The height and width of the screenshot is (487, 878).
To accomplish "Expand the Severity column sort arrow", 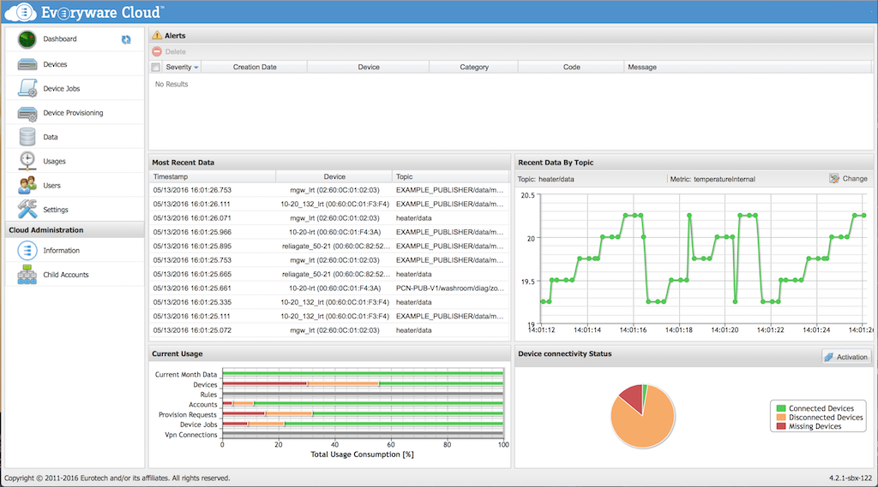I will (196, 67).
